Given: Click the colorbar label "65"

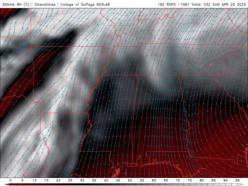Looking at the screenshot, I should tap(166, 180).
